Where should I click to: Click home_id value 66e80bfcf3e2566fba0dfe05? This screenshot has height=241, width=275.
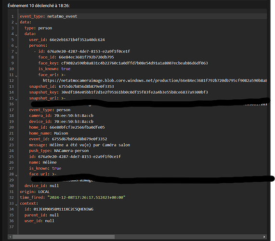tap(77, 127)
